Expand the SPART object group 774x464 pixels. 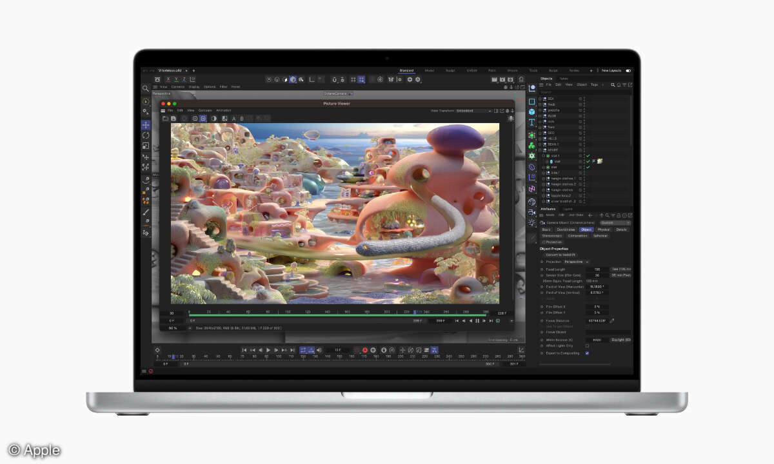tap(541, 150)
